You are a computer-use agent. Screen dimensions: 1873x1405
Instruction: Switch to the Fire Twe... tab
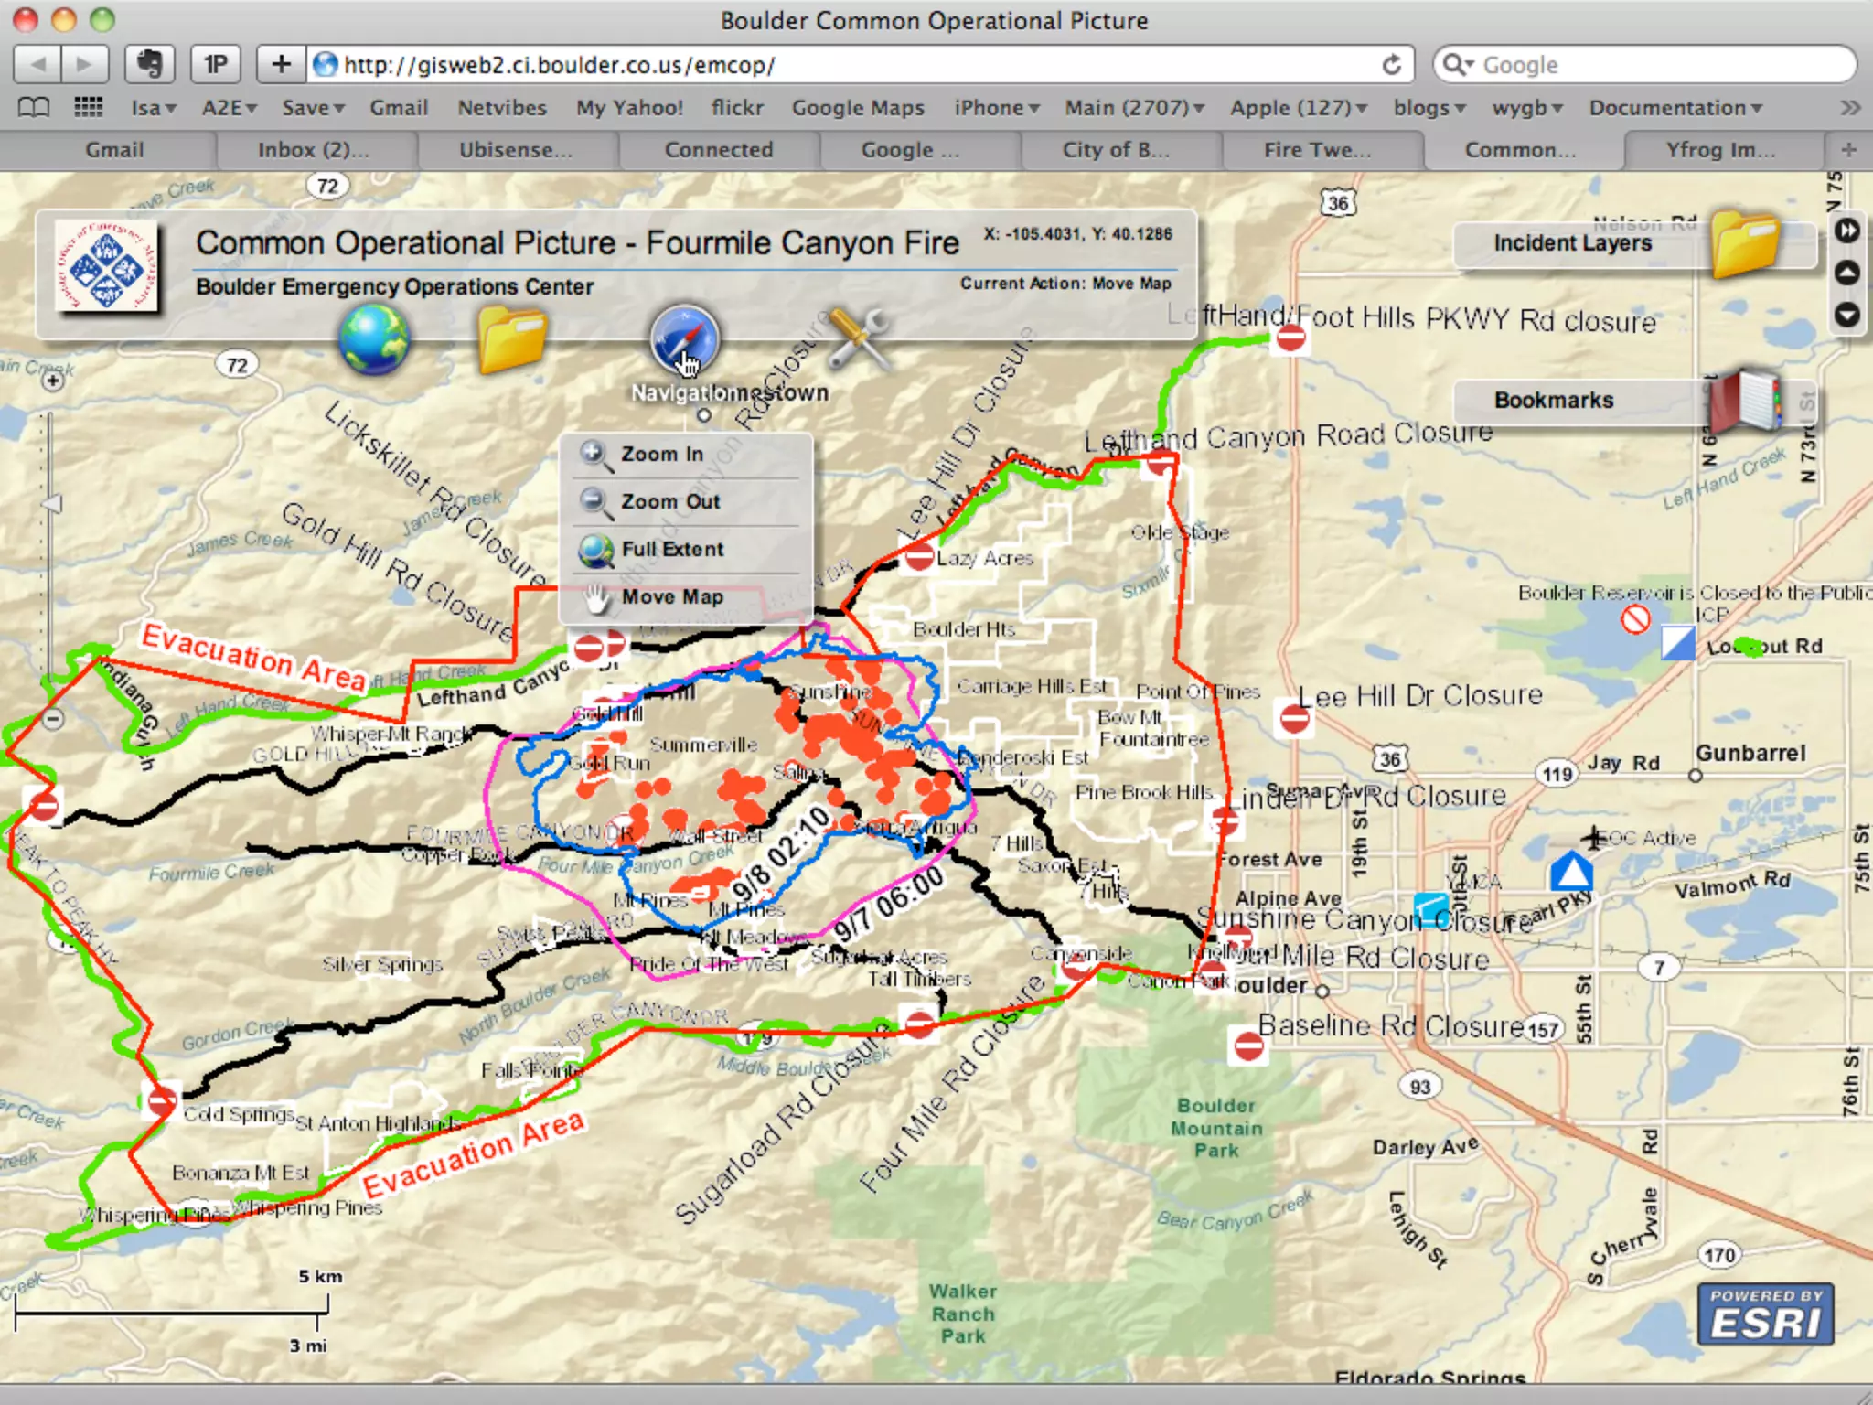pos(1317,150)
